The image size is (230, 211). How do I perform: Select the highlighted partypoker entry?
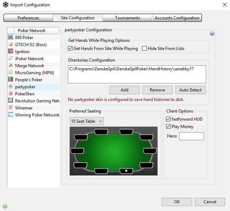point(33,87)
